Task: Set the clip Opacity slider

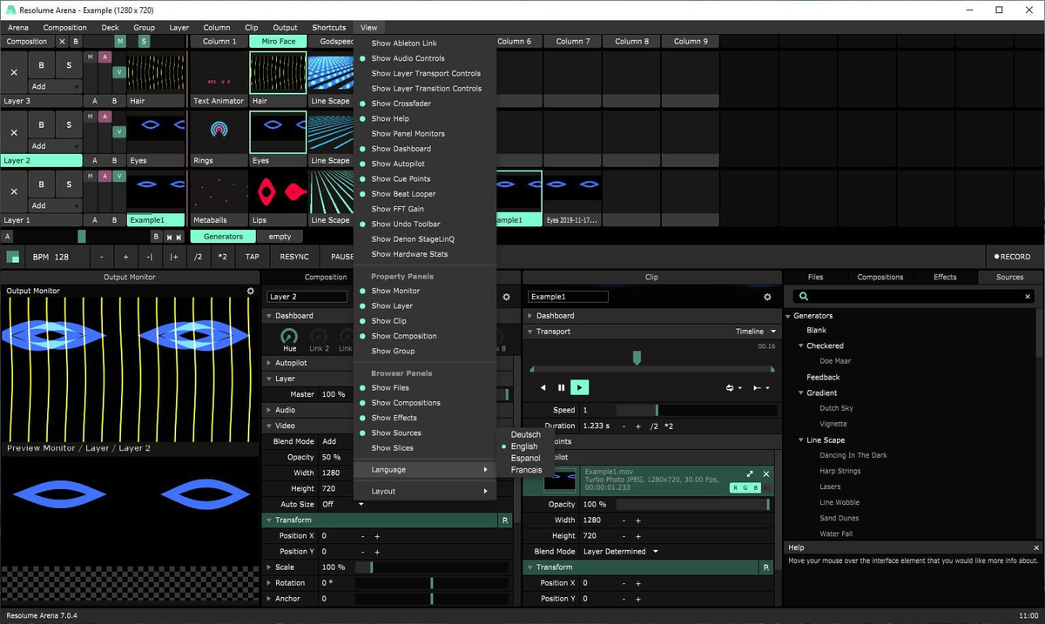Action: [x=692, y=505]
